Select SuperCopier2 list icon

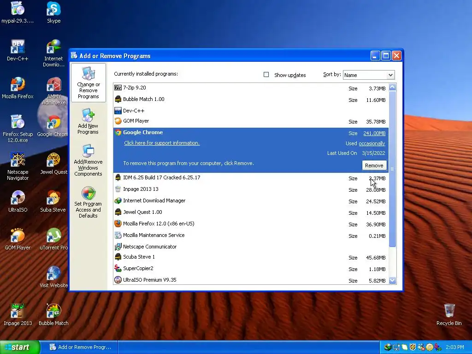(118, 268)
